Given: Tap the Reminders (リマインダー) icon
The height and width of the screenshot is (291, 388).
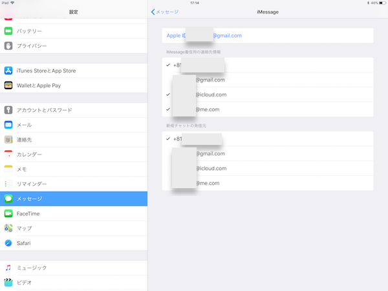Looking at the screenshot, I should [8, 184].
